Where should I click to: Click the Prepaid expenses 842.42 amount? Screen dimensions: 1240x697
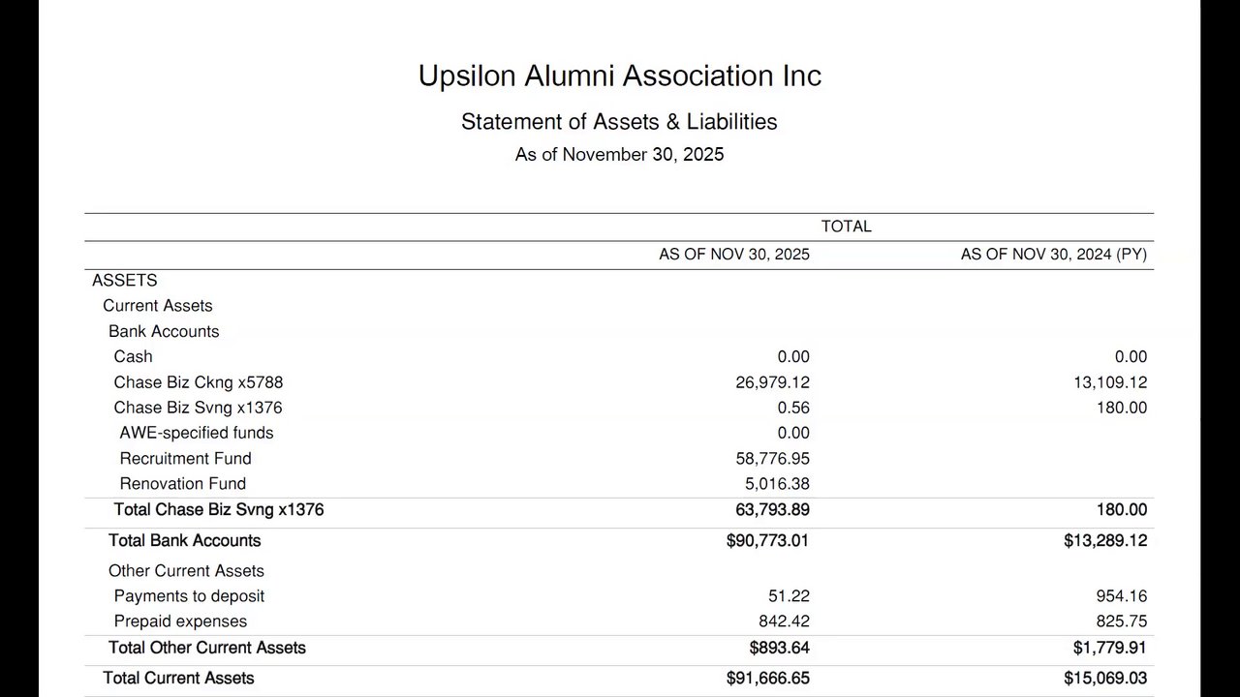[x=784, y=621]
